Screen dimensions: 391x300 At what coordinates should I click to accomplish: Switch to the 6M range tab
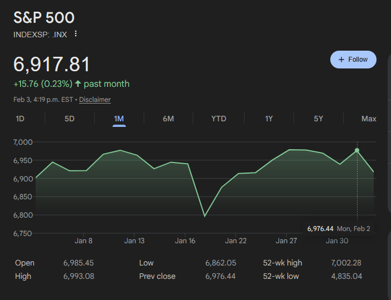pos(168,119)
